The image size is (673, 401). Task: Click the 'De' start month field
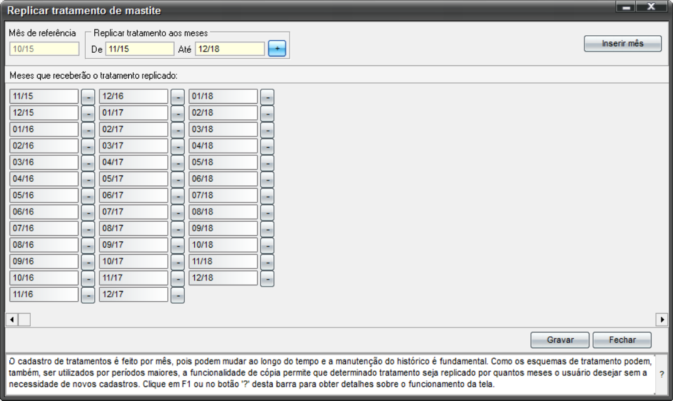pos(140,49)
